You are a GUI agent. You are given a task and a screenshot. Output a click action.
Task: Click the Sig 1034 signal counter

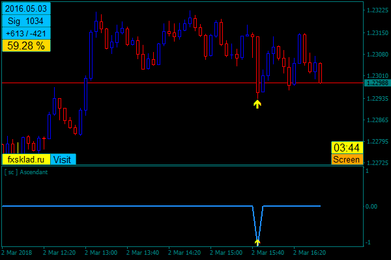tap(26, 21)
